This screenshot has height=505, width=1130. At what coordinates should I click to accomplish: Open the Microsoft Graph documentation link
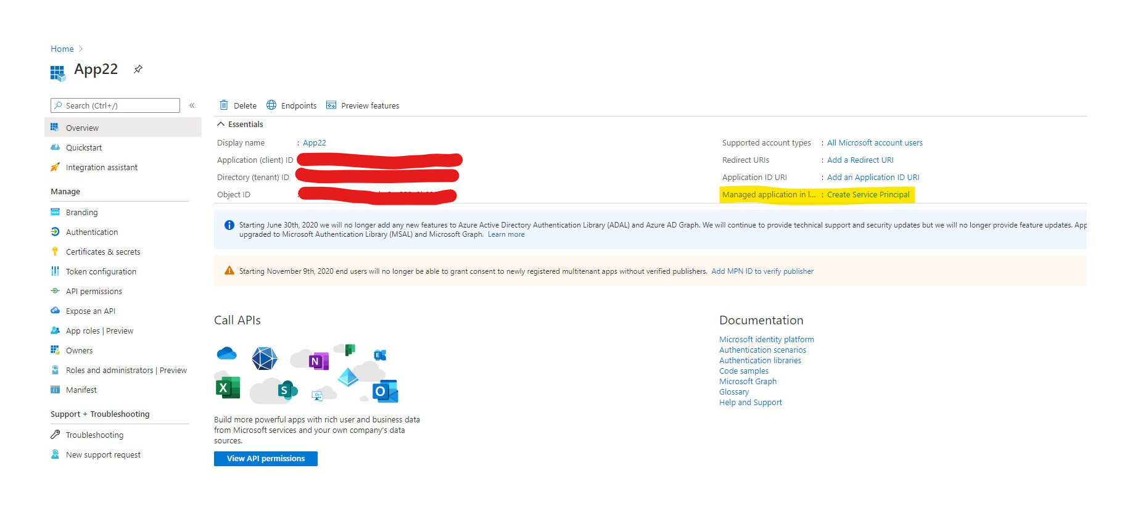(x=748, y=381)
